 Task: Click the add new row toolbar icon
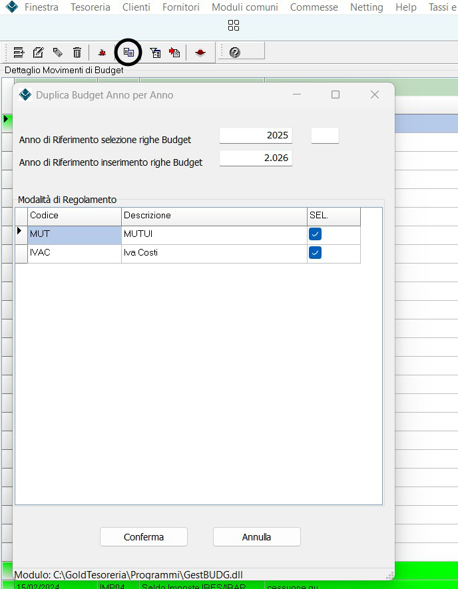19,52
